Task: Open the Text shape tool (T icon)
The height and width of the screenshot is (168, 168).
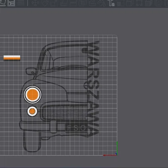Action: click(x=111, y=3)
